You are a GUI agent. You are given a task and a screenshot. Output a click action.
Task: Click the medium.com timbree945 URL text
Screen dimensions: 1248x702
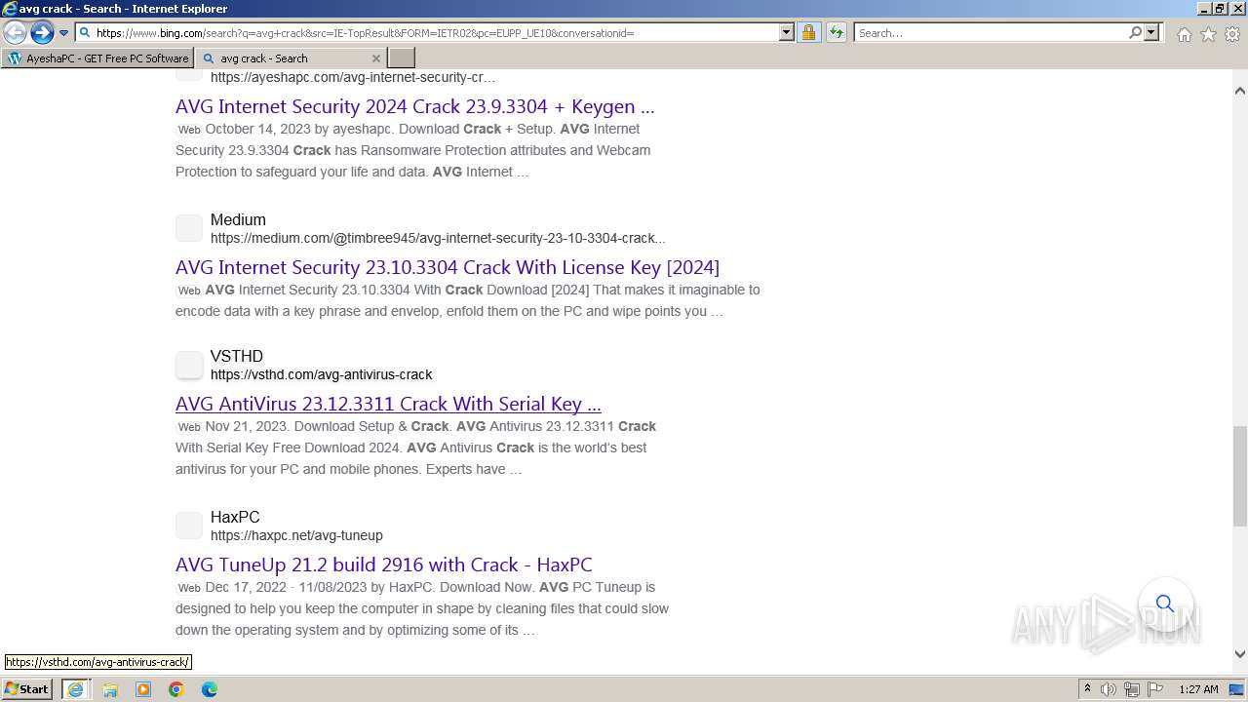click(438, 238)
